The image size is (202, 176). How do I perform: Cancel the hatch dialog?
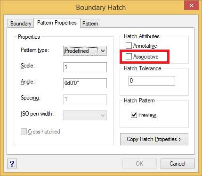point(178,164)
